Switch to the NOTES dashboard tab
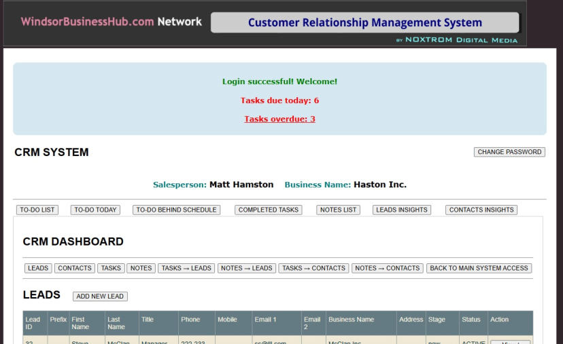Image resolution: width=563 pixels, height=344 pixels. tap(141, 268)
